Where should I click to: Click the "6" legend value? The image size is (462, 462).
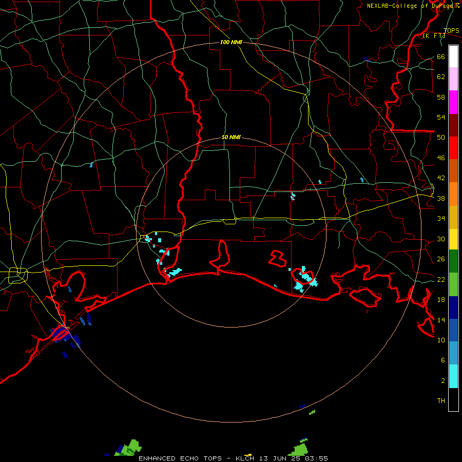(x=443, y=360)
